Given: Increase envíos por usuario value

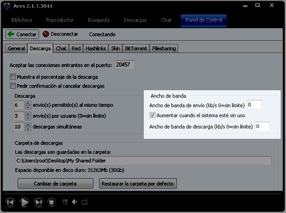Looking at the screenshot, I should [x=28, y=114].
